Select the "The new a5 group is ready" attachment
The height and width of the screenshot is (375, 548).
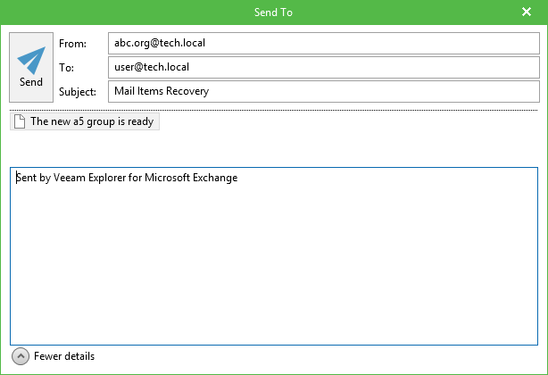[x=85, y=121]
